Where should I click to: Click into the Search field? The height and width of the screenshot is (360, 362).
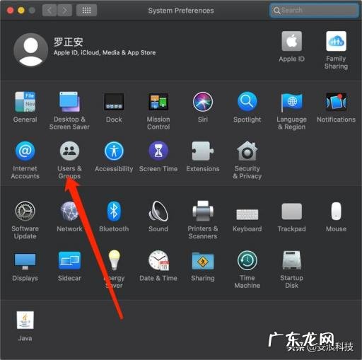314,11
